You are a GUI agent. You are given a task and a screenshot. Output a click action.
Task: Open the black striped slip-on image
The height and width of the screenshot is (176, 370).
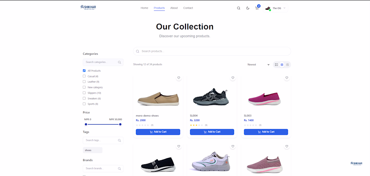point(158,165)
